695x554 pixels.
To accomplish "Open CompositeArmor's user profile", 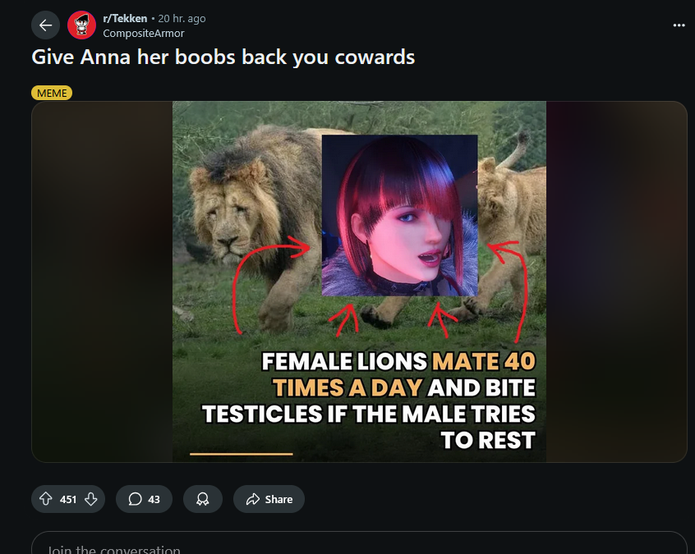I will pos(144,33).
